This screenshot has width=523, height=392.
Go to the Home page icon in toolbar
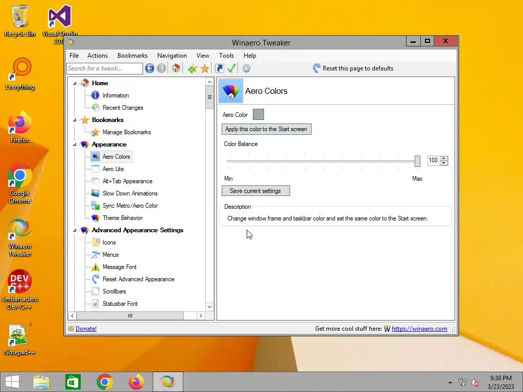point(176,68)
